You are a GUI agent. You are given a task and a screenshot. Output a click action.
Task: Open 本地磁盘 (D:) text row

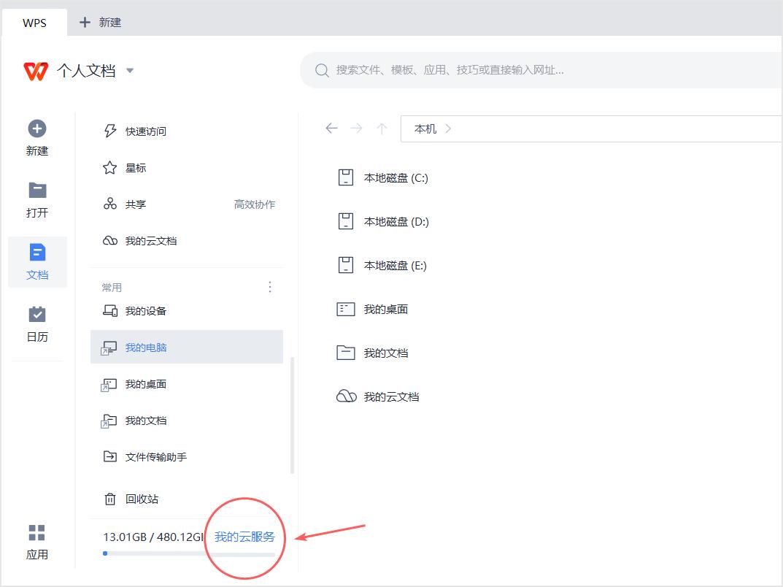click(396, 222)
